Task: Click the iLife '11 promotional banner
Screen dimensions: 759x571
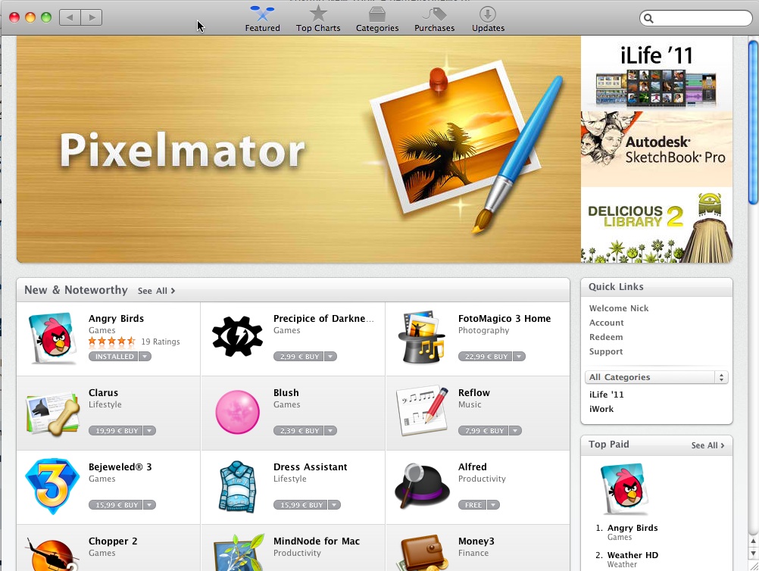Action: [657, 74]
